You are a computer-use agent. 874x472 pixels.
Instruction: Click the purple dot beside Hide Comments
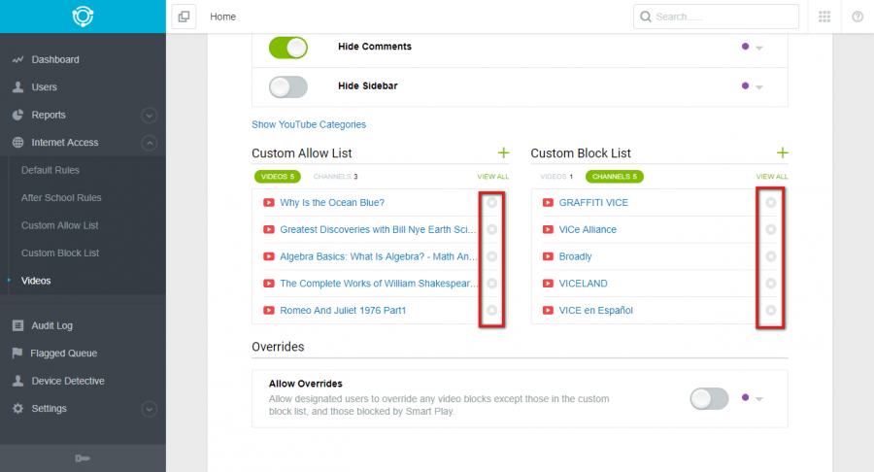(x=745, y=47)
